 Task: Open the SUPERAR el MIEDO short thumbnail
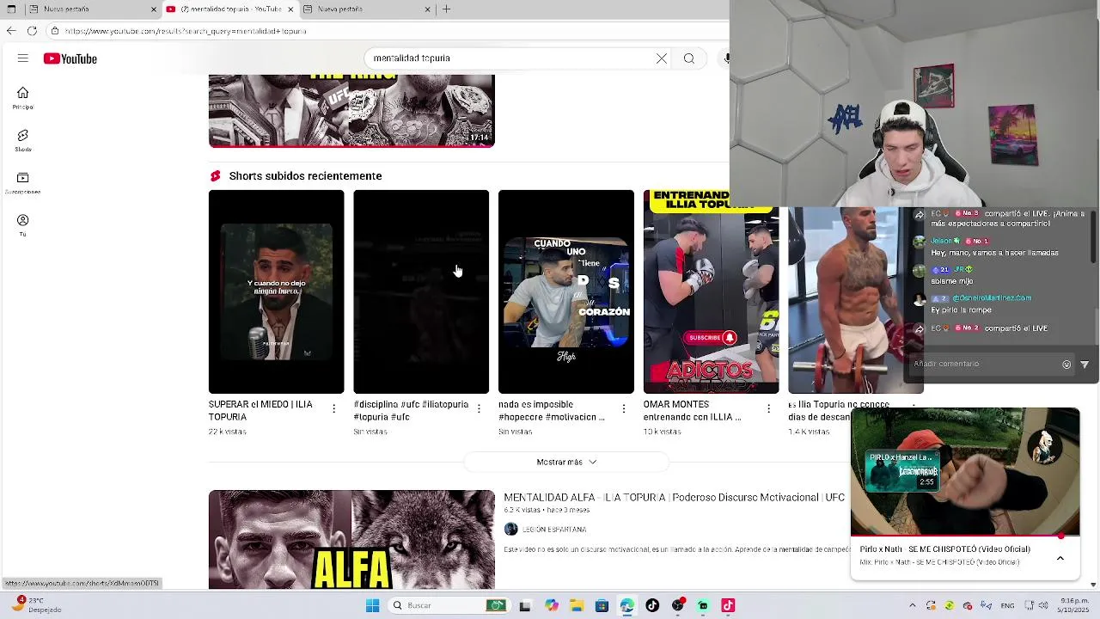pos(276,291)
